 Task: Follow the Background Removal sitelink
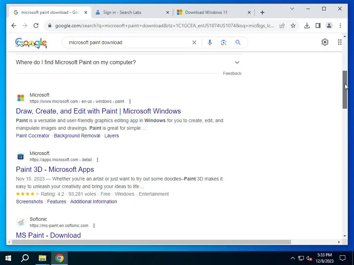coord(77,136)
